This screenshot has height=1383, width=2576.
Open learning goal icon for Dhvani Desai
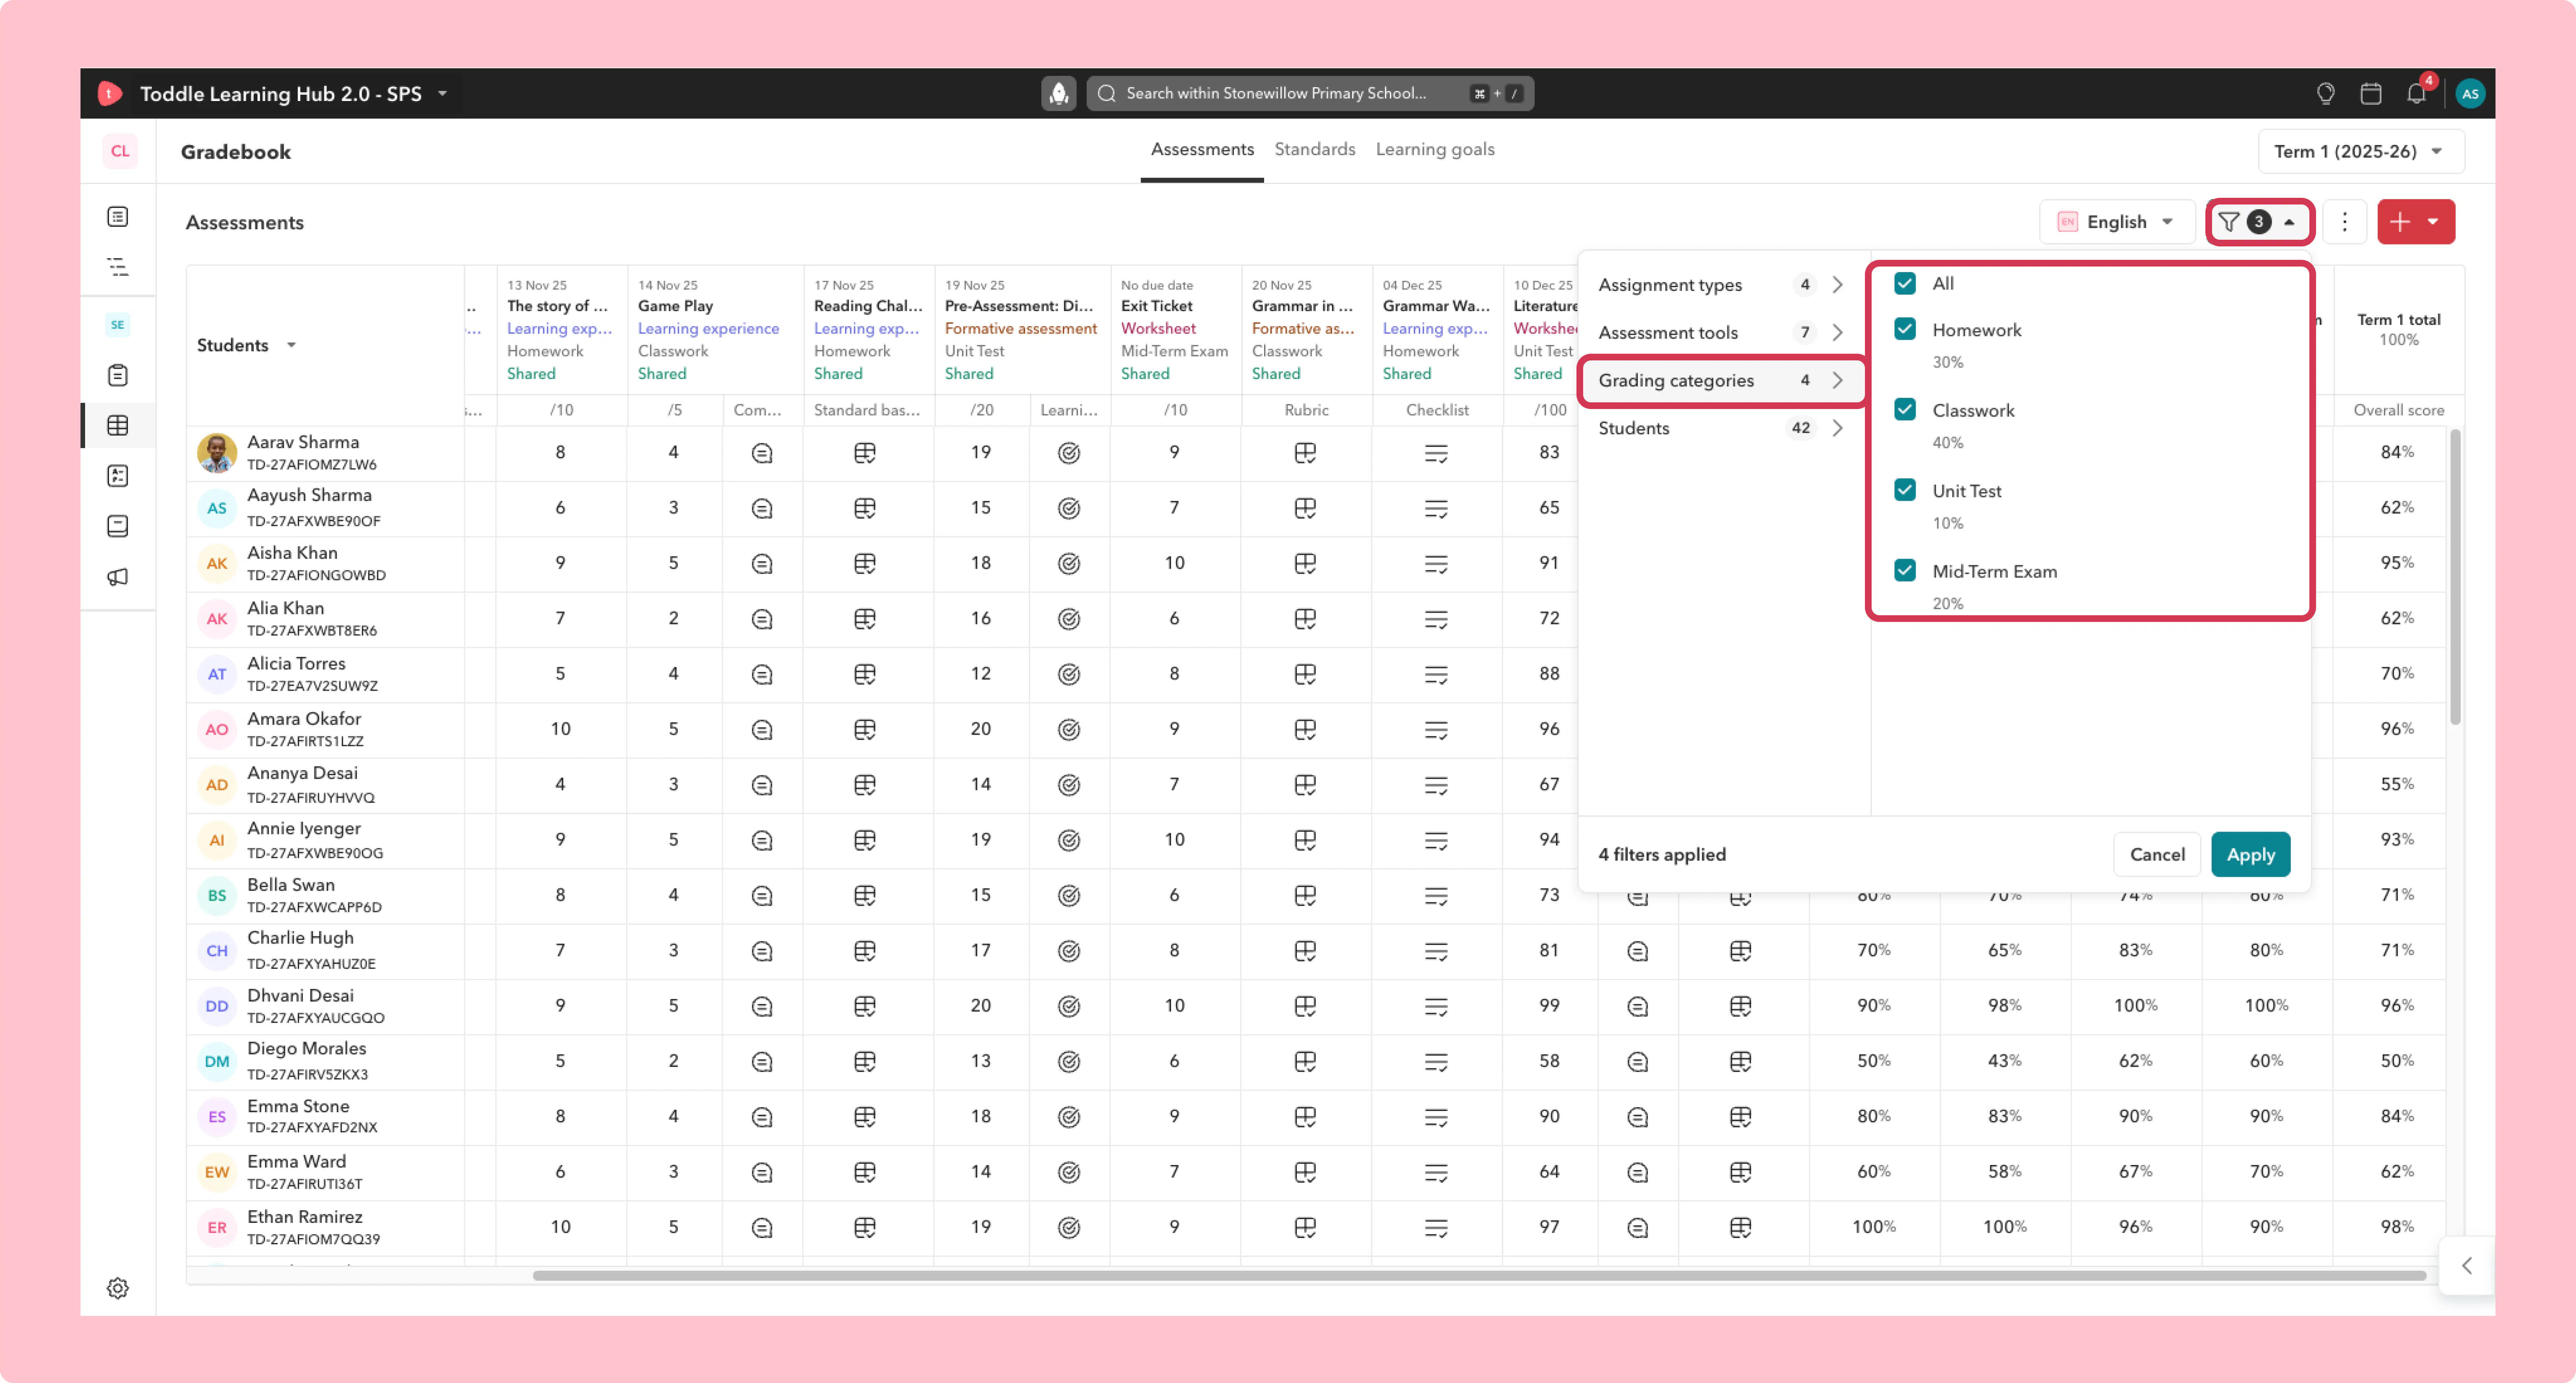pyautogui.click(x=1069, y=1006)
